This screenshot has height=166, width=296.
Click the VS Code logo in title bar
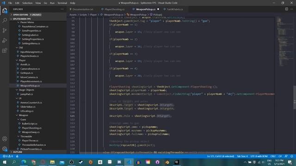pyautogui.click(x=3, y=3)
